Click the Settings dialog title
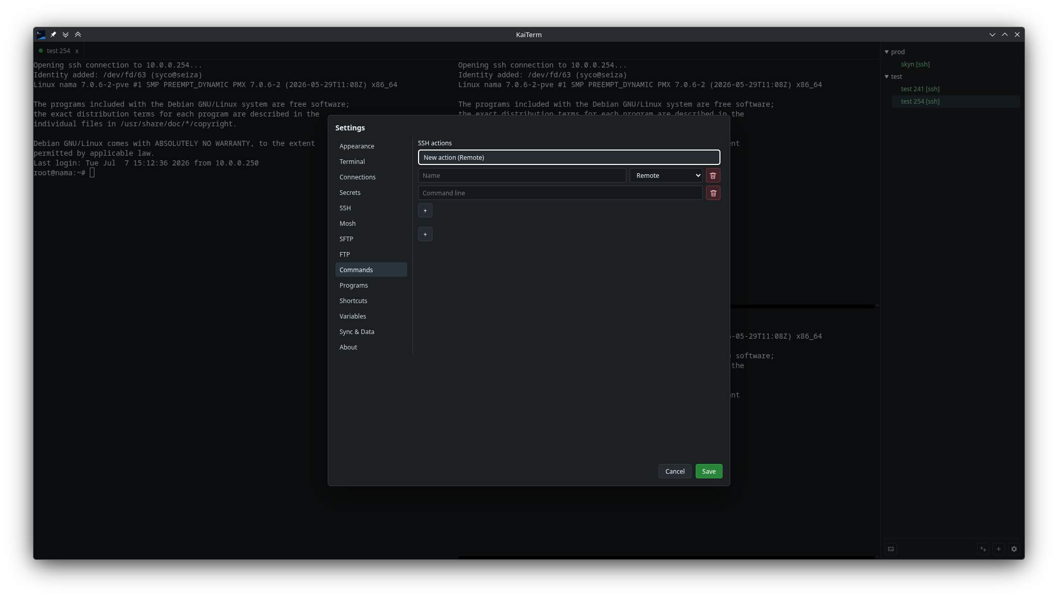 [x=350, y=128]
